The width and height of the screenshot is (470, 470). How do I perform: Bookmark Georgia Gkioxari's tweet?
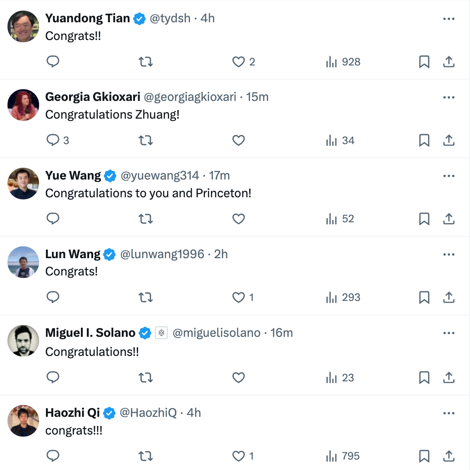424,140
